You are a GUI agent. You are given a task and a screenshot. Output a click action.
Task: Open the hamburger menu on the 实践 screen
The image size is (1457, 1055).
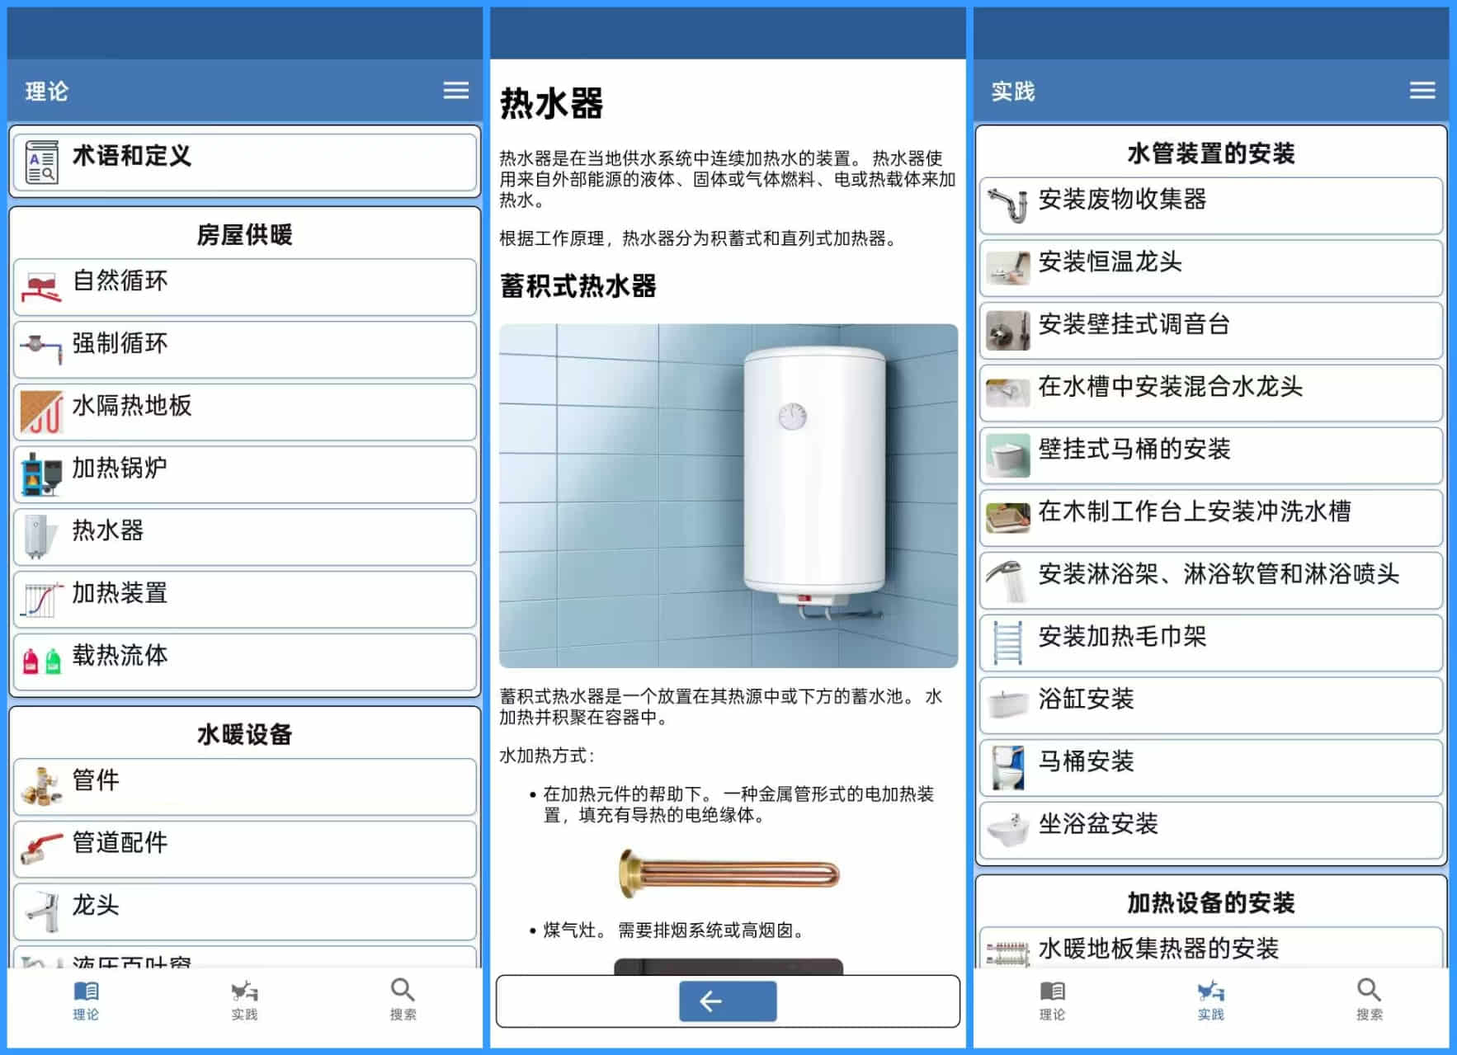click(x=1422, y=91)
